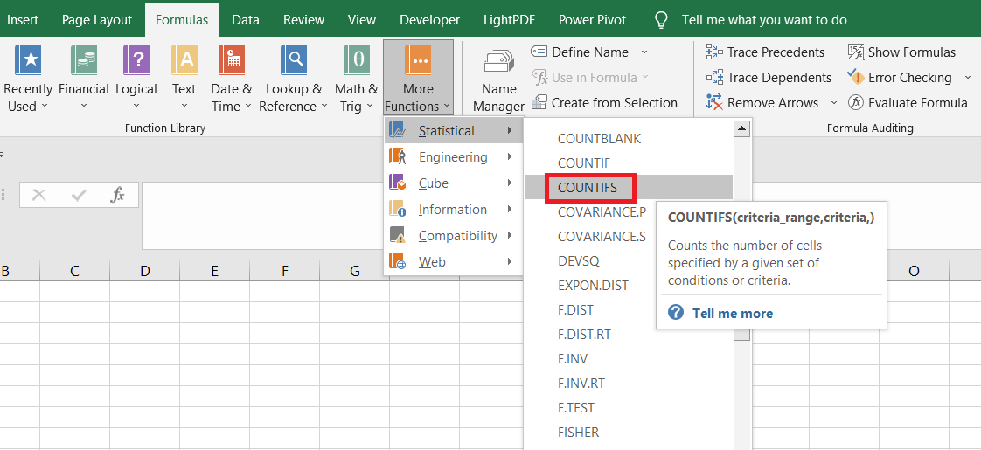Viewport: 981px width, 450px height.
Task: Open the Recently Used functions icon
Action: pyautogui.click(x=28, y=61)
